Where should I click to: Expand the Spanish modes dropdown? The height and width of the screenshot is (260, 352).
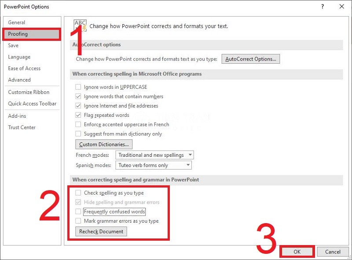point(154,165)
